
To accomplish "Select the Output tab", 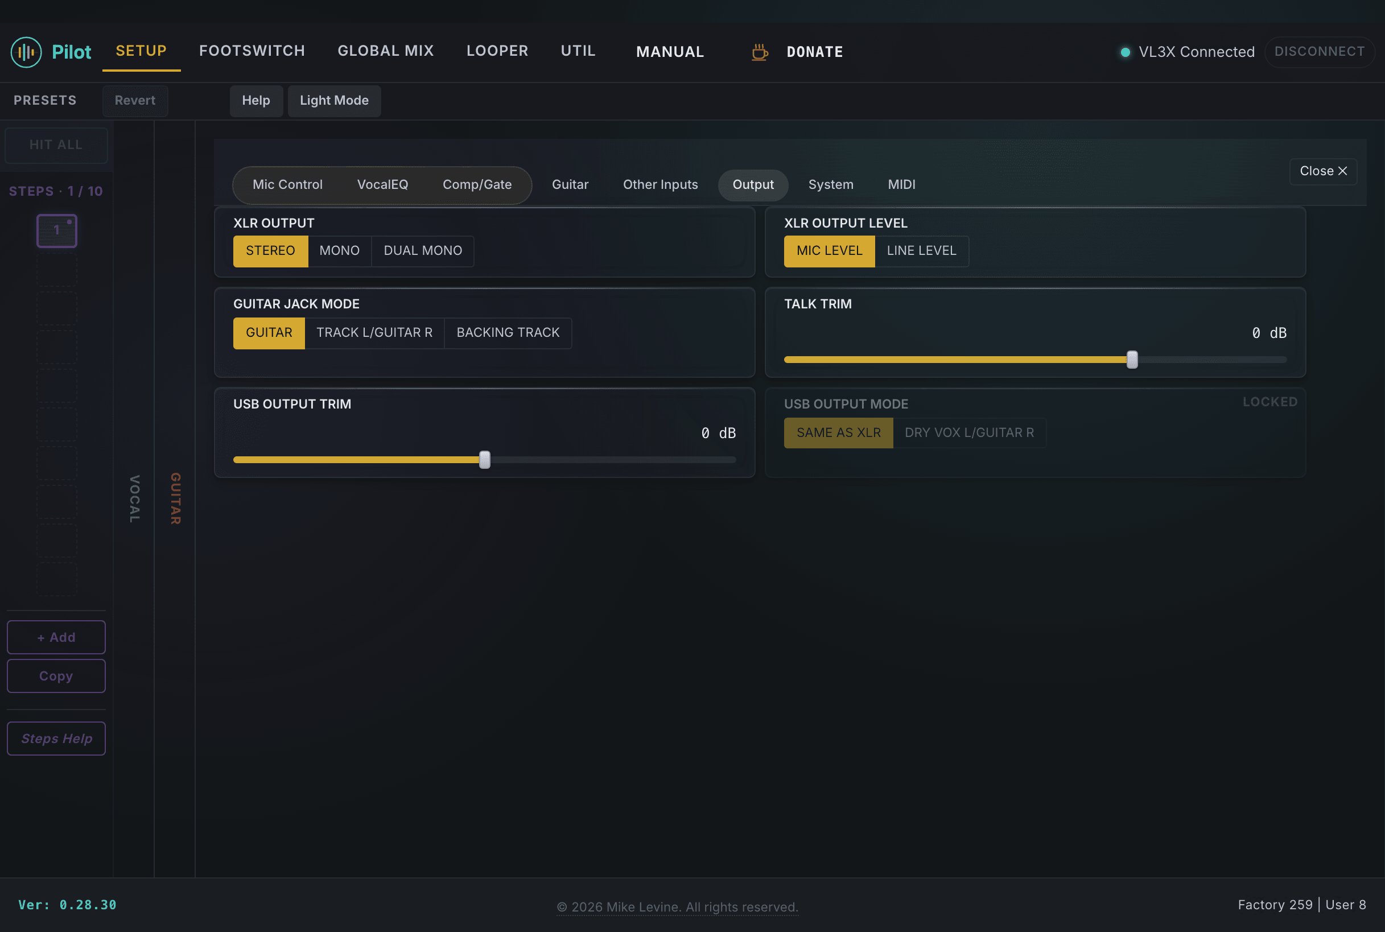I will pyautogui.click(x=753, y=185).
